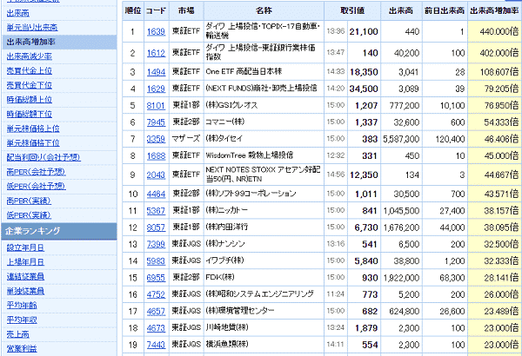Click the 企業ランキング section header
This screenshot has height=356, width=522.
[59, 231]
